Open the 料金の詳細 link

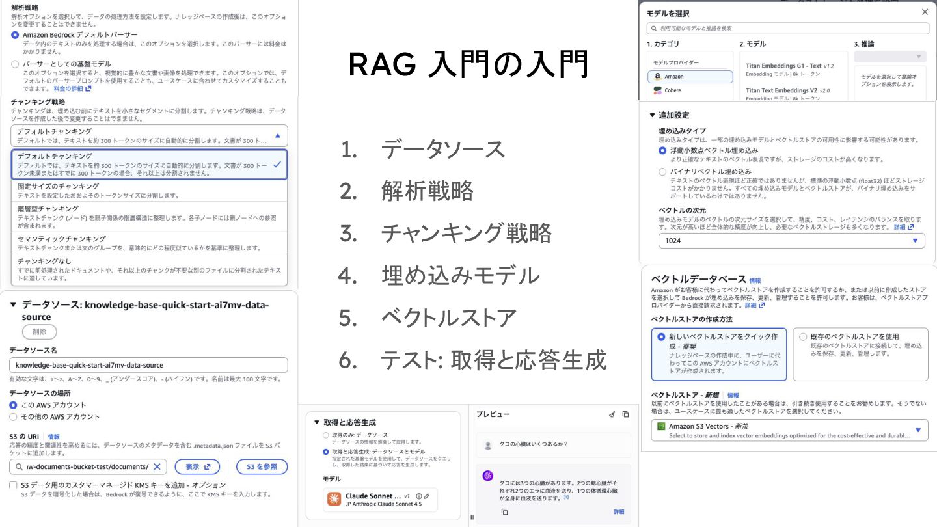(x=72, y=88)
